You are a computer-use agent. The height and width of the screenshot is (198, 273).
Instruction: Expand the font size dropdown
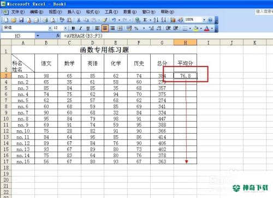[x=66, y=28]
